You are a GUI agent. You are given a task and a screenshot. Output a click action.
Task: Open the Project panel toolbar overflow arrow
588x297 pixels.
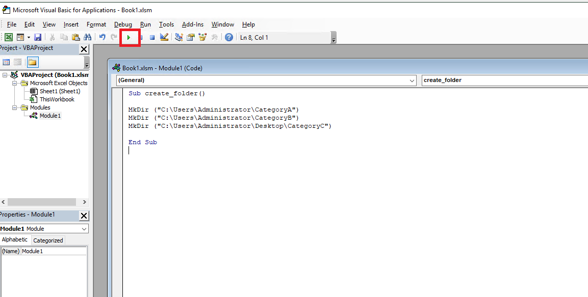click(87, 62)
